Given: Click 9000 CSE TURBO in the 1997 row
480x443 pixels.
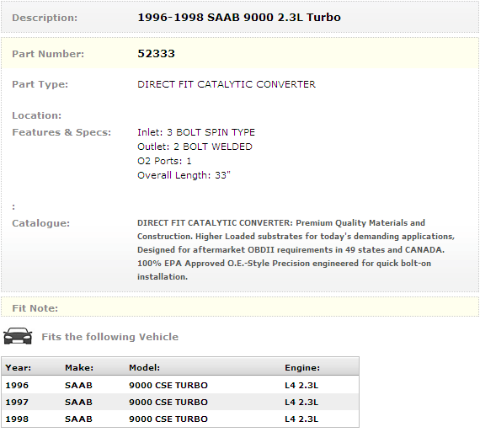Looking at the screenshot, I should [168, 402].
